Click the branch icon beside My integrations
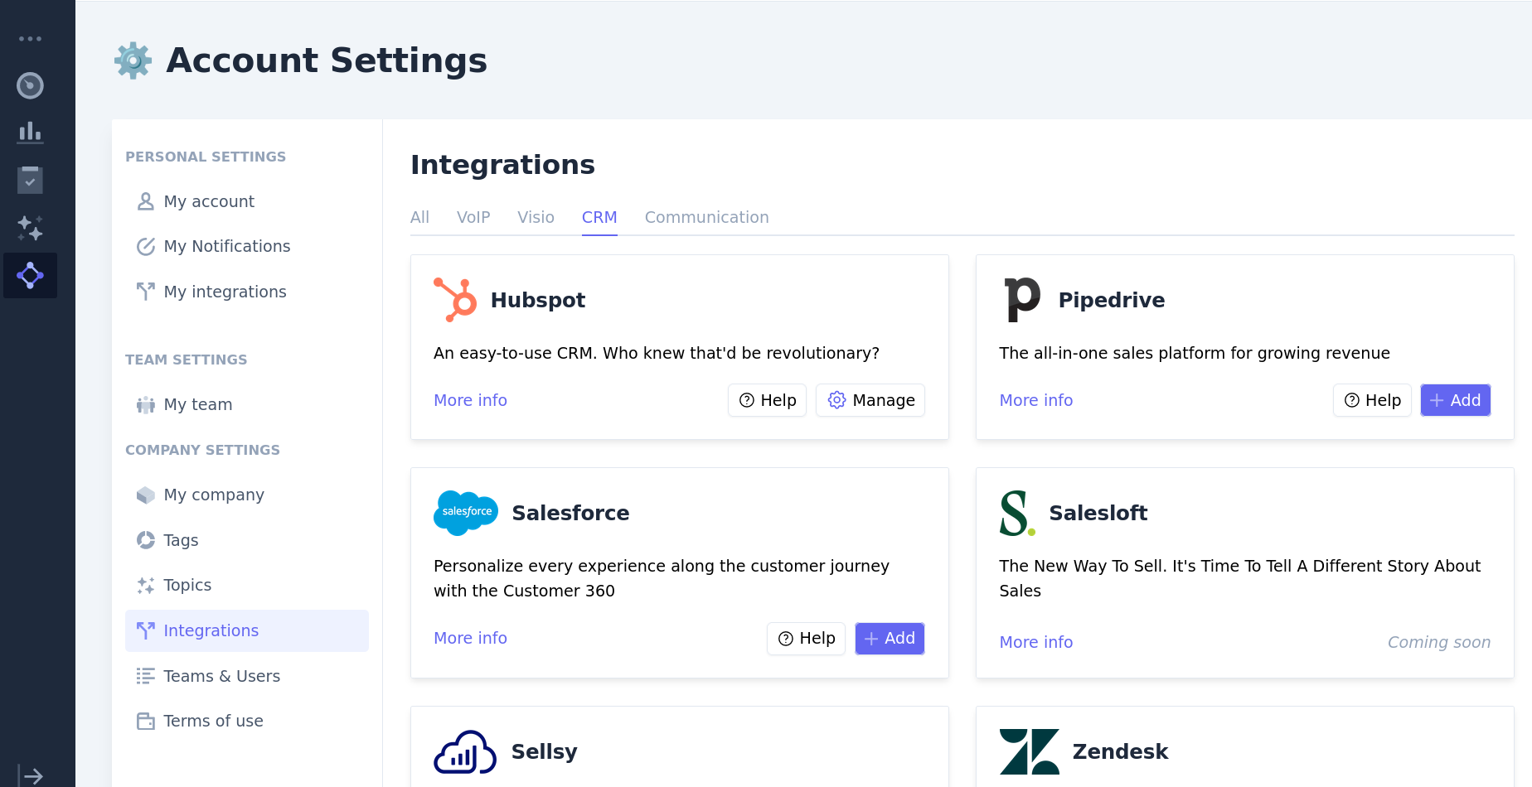The height and width of the screenshot is (787, 1532). point(146,292)
